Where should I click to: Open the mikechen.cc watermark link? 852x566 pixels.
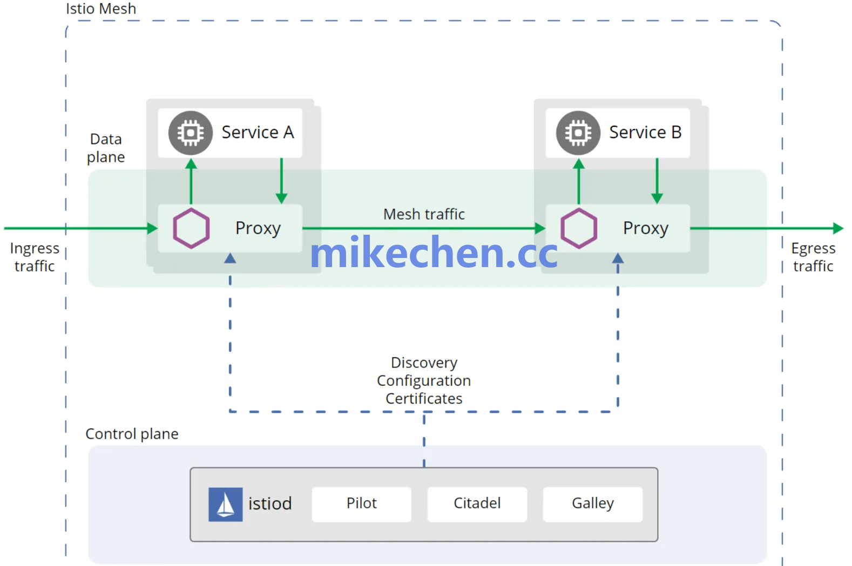[x=434, y=253]
